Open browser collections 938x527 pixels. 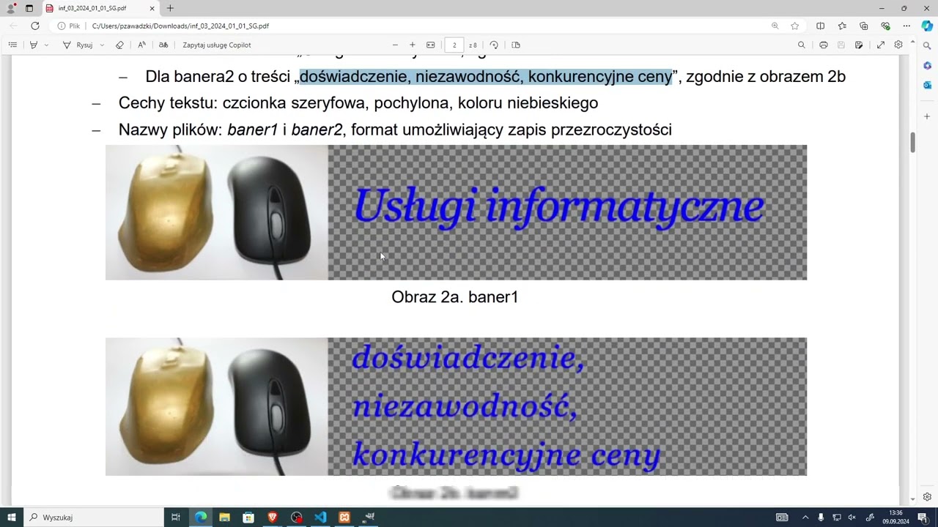pos(864,26)
